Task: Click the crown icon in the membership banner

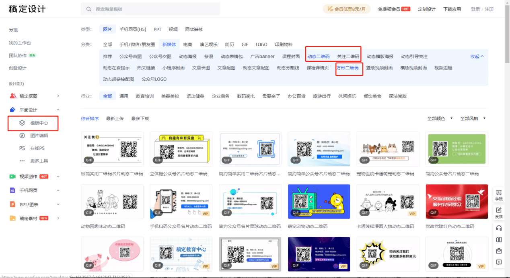Action: 330,9
